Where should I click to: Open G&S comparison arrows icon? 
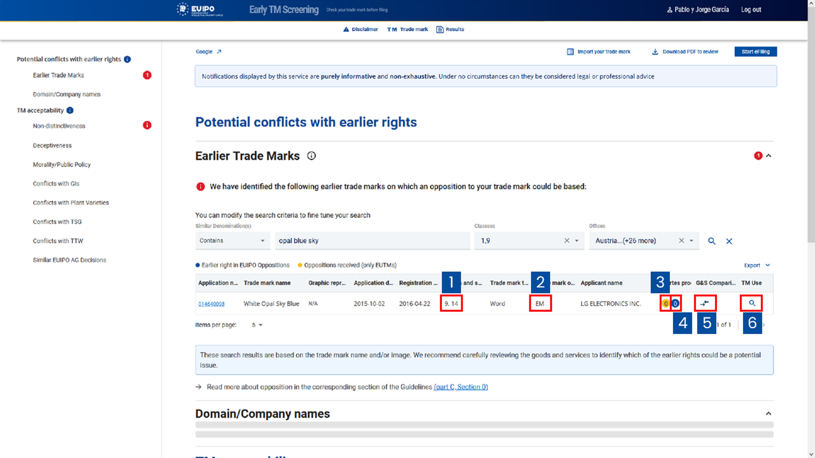click(x=705, y=303)
